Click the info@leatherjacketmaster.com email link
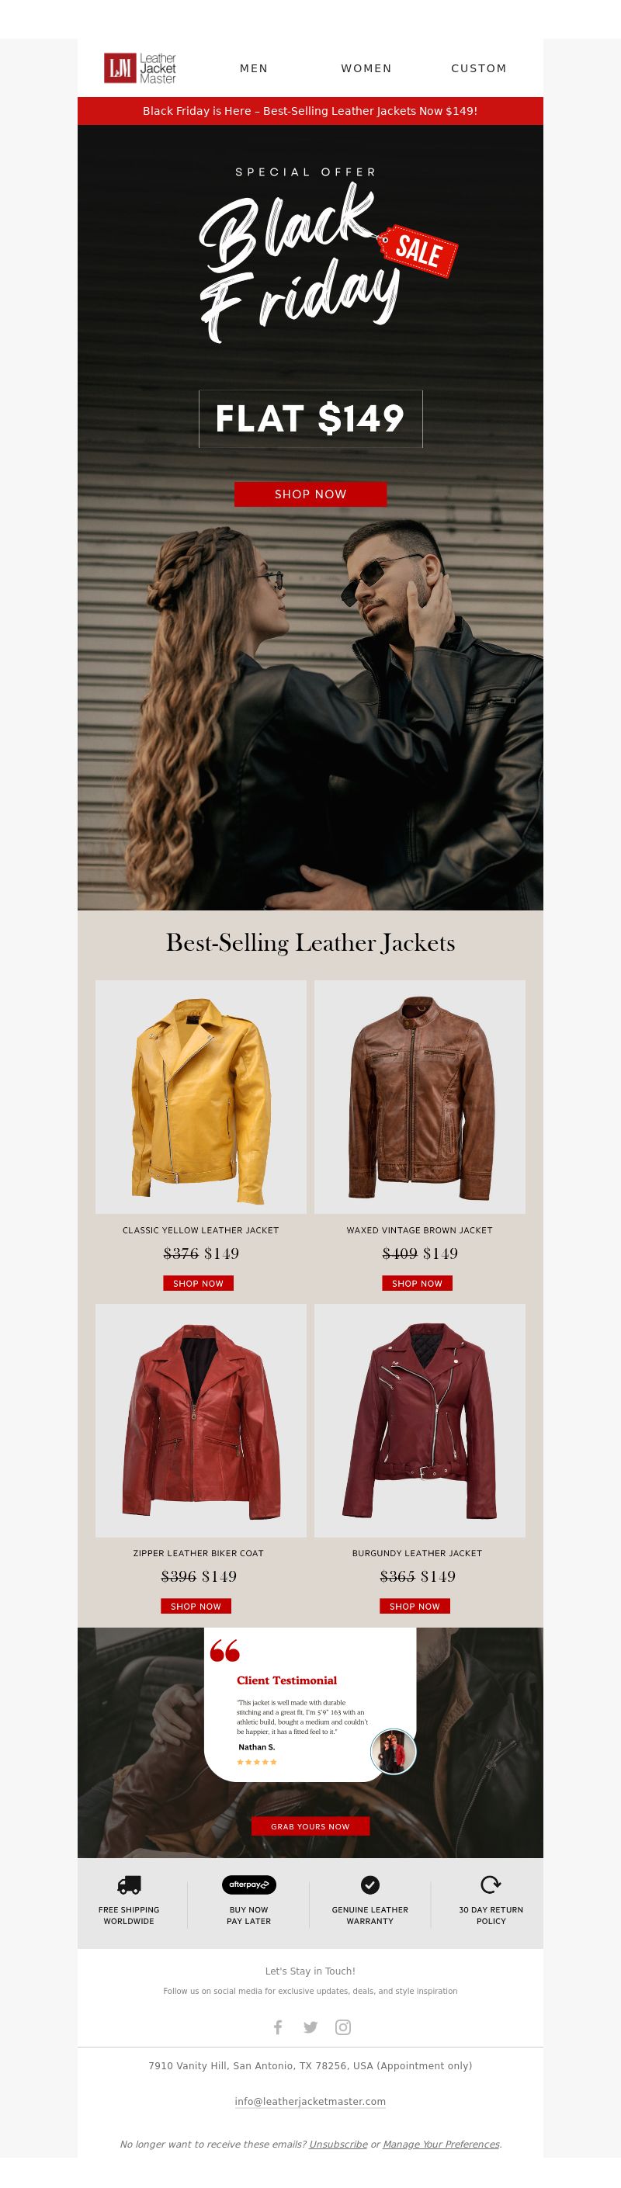 click(310, 2101)
